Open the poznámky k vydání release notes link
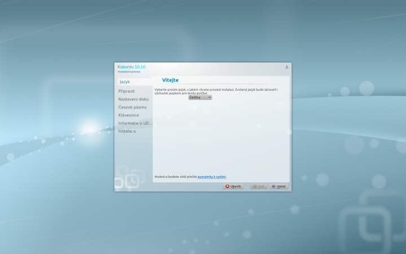406x254 pixels. pyautogui.click(x=212, y=177)
